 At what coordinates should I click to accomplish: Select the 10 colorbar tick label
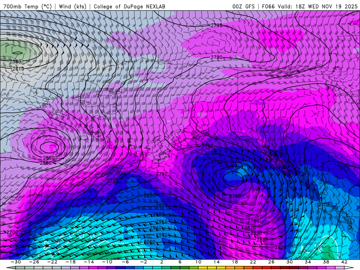(x=198, y=262)
